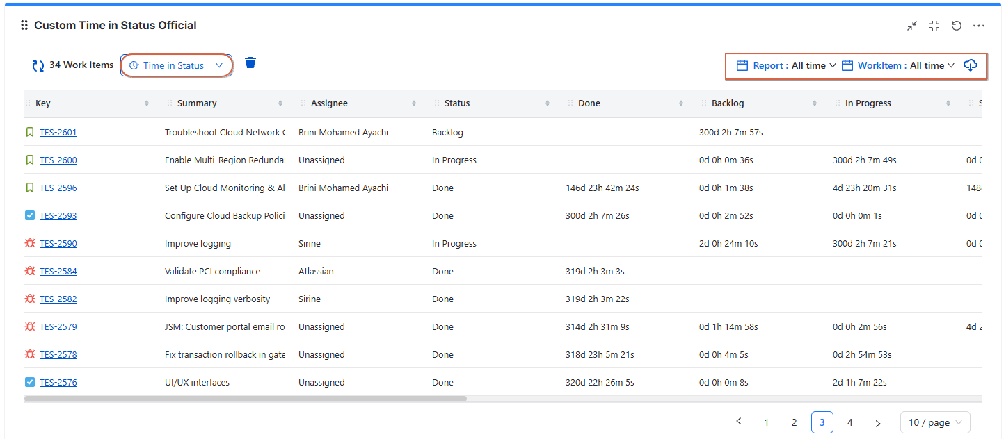Click the horizontal table scrollbar thumb

[x=246, y=399]
